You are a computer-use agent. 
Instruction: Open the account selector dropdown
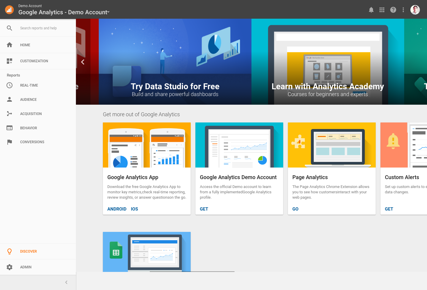109,12
